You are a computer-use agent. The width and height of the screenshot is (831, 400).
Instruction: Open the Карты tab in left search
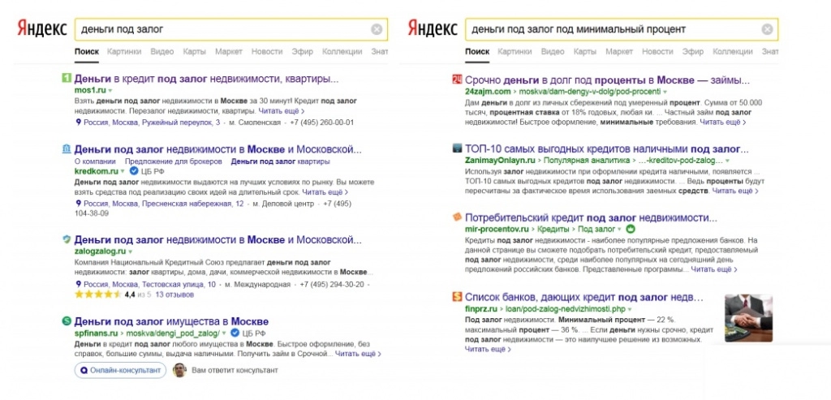coord(195,52)
